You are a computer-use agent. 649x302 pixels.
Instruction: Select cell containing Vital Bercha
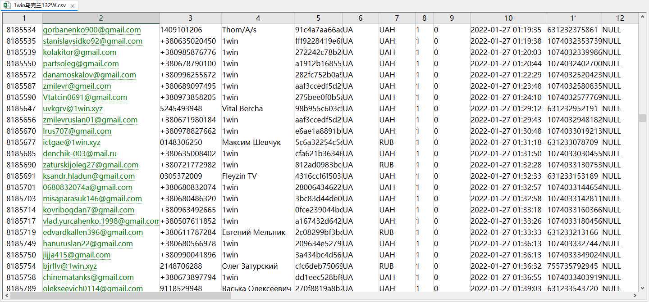tap(258, 108)
